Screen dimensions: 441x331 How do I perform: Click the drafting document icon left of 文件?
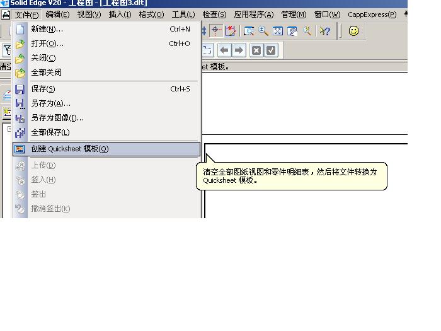[x=6, y=15]
